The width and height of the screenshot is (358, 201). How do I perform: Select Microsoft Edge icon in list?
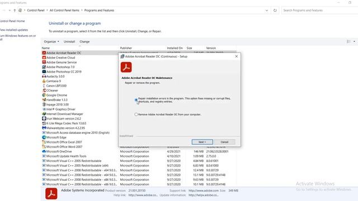coord(44,137)
